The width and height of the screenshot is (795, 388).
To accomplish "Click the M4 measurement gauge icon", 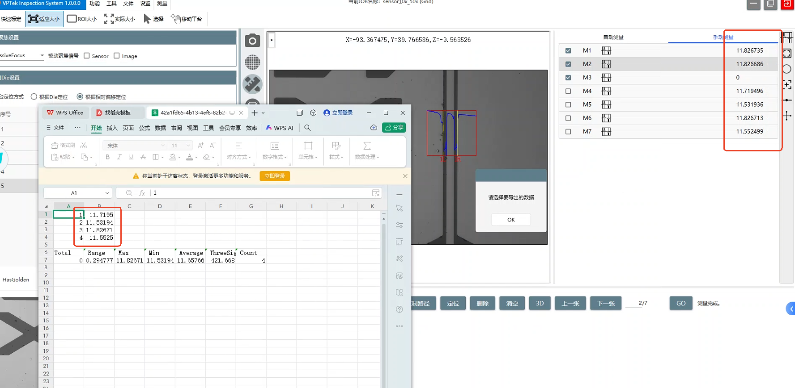I will tap(606, 91).
